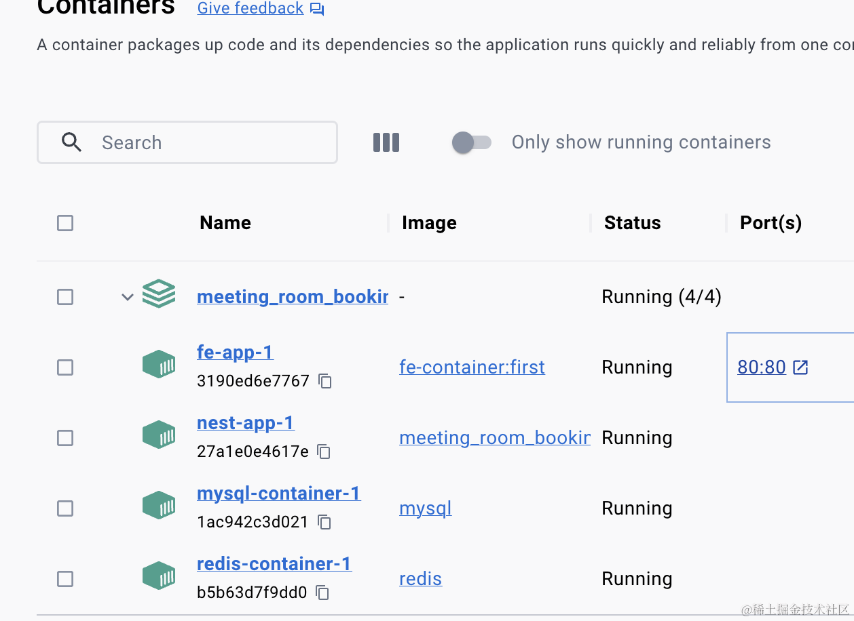Open the column display options icon
Image resolution: width=854 pixels, height=621 pixels.
(386, 142)
